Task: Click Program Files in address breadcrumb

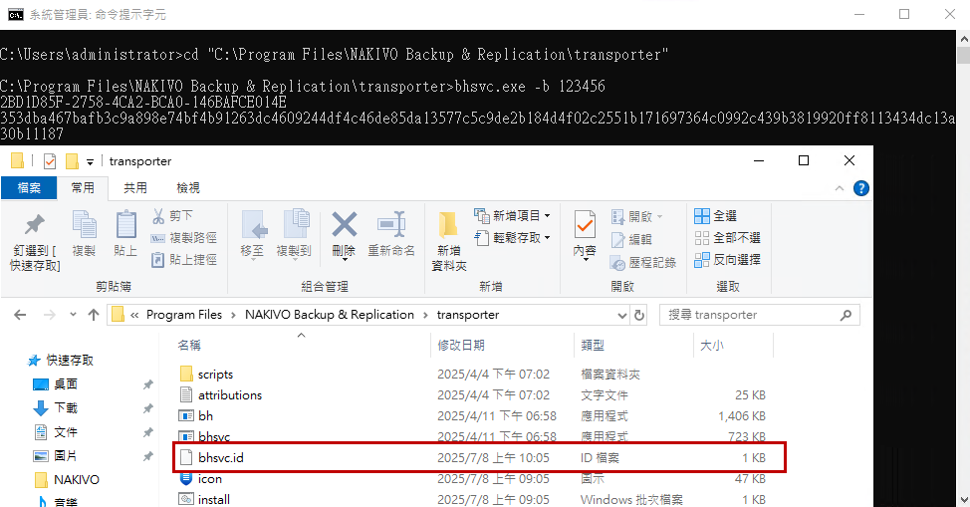Action: coord(183,315)
